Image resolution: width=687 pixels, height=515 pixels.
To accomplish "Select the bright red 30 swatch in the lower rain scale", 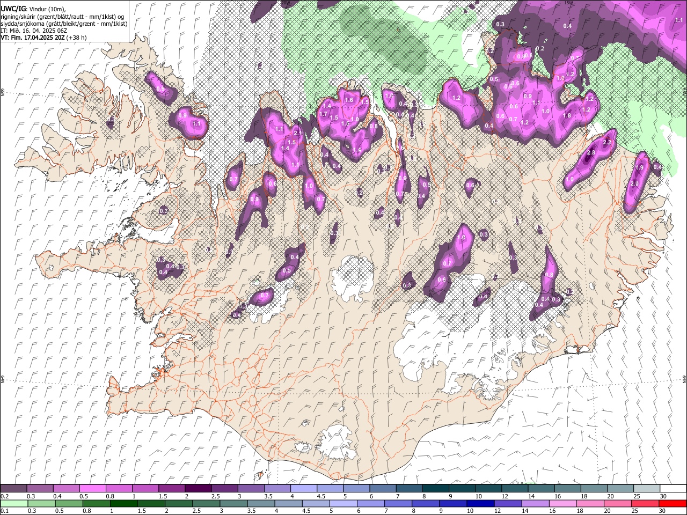I will (673, 504).
